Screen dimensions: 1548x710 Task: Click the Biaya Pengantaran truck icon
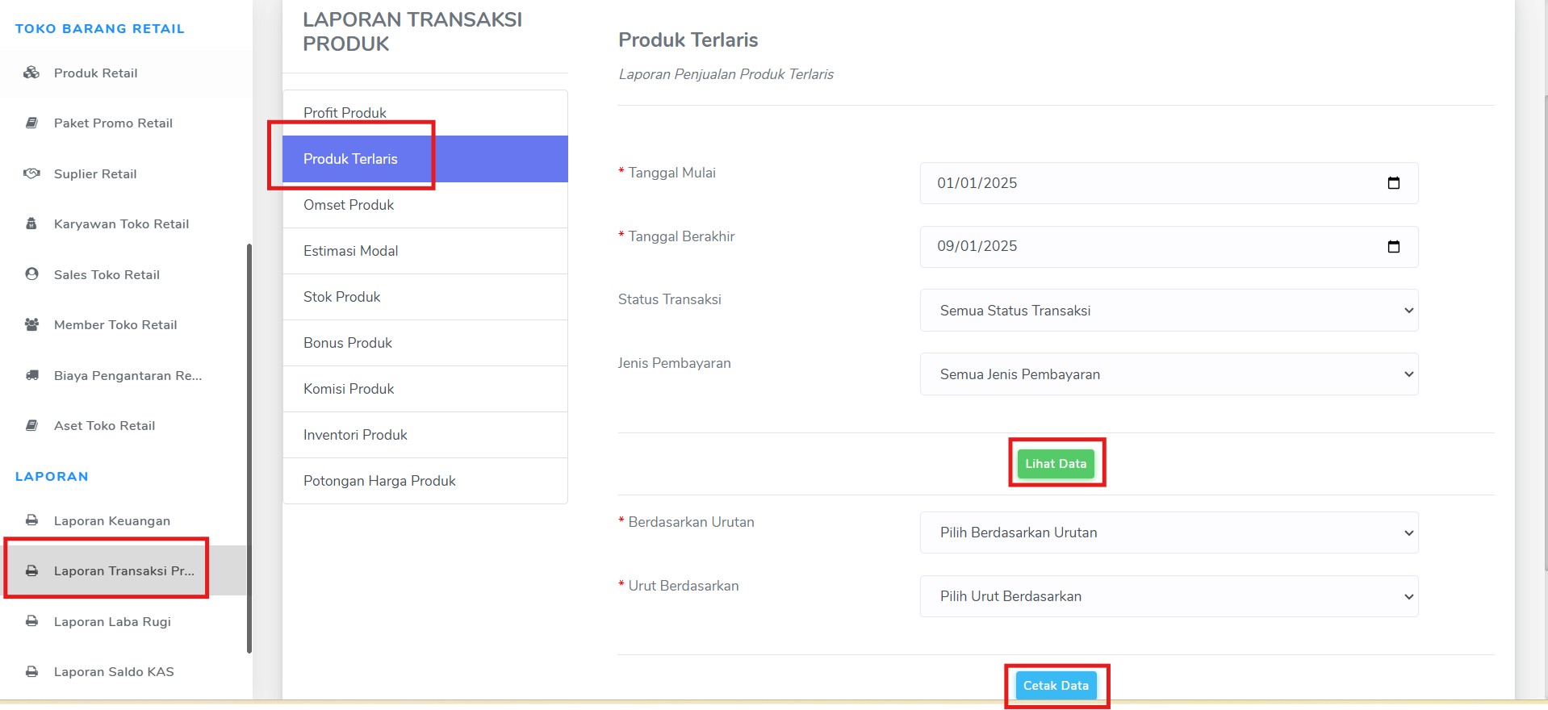(x=31, y=375)
